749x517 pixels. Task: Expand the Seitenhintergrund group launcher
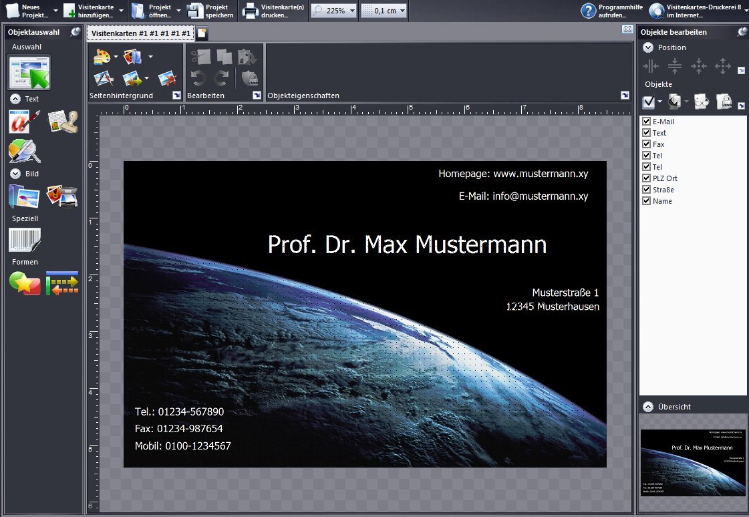[177, 96]
